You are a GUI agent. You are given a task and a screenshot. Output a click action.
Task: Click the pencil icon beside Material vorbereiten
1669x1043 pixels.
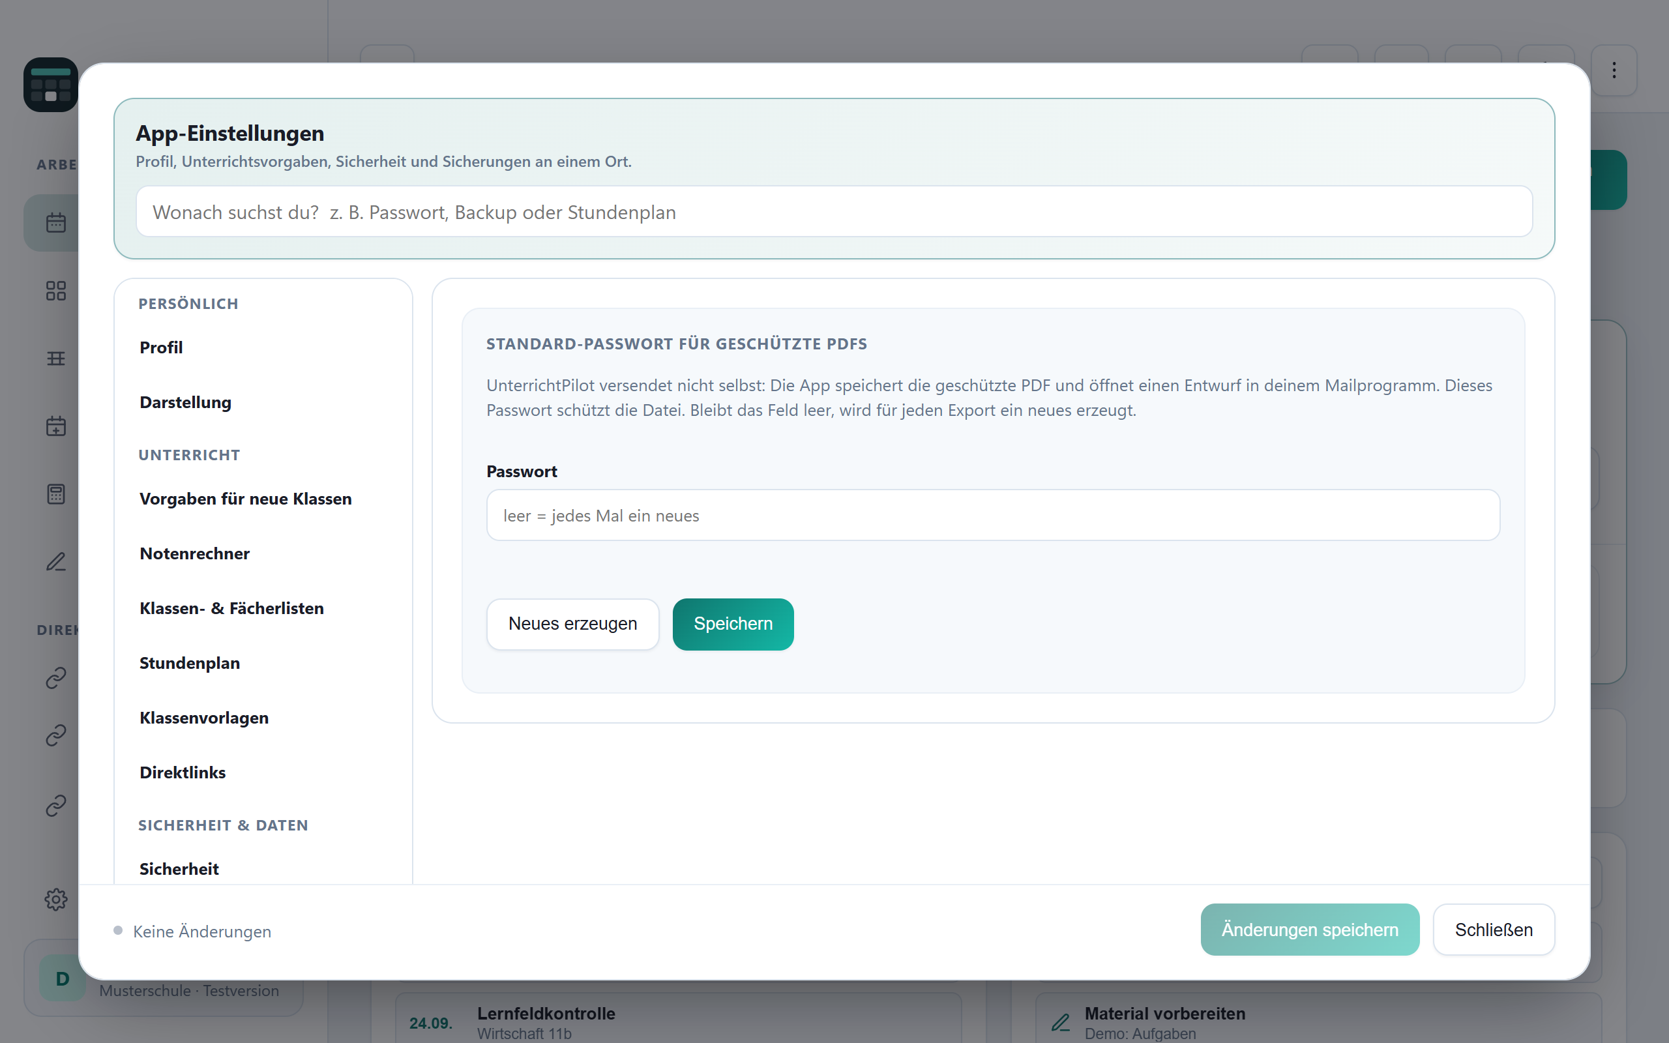tap(1061, 1021)
